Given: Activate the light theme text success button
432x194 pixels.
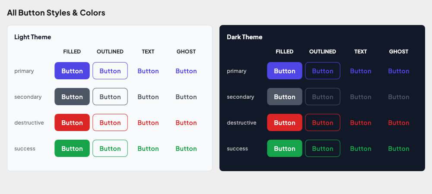Looking at the screenshot, I should [148, 148].
